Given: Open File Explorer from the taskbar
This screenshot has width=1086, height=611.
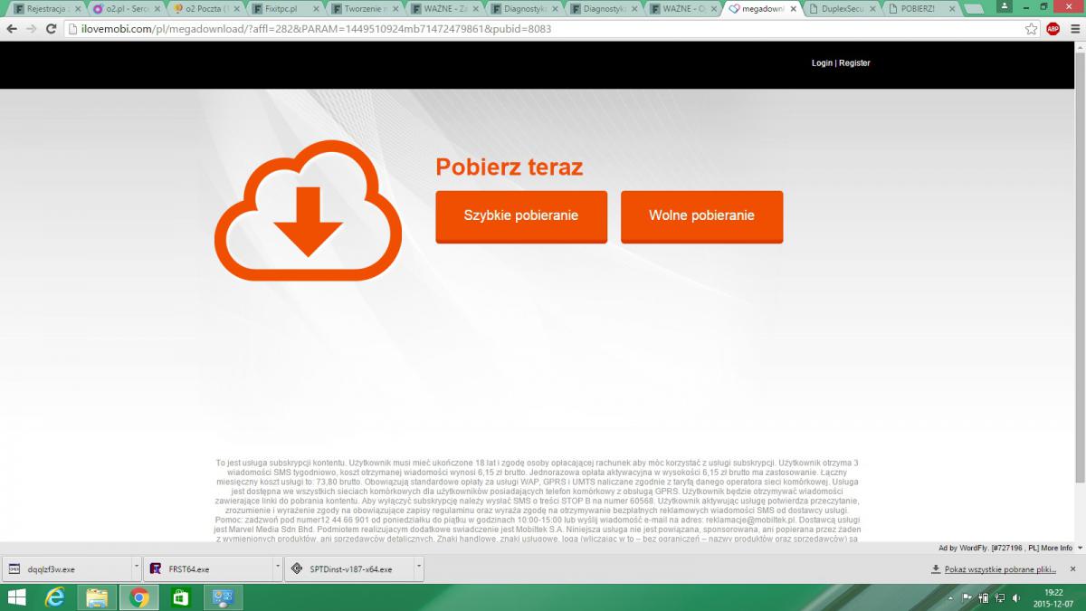Looking at the screenshot, I should click(x=97, y=597).
